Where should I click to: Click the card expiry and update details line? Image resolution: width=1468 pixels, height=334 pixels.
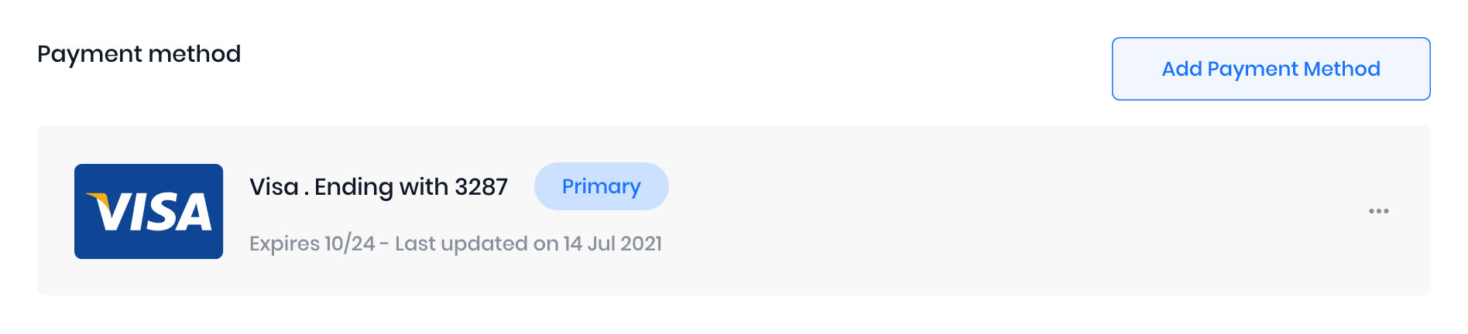coord(455,244)
